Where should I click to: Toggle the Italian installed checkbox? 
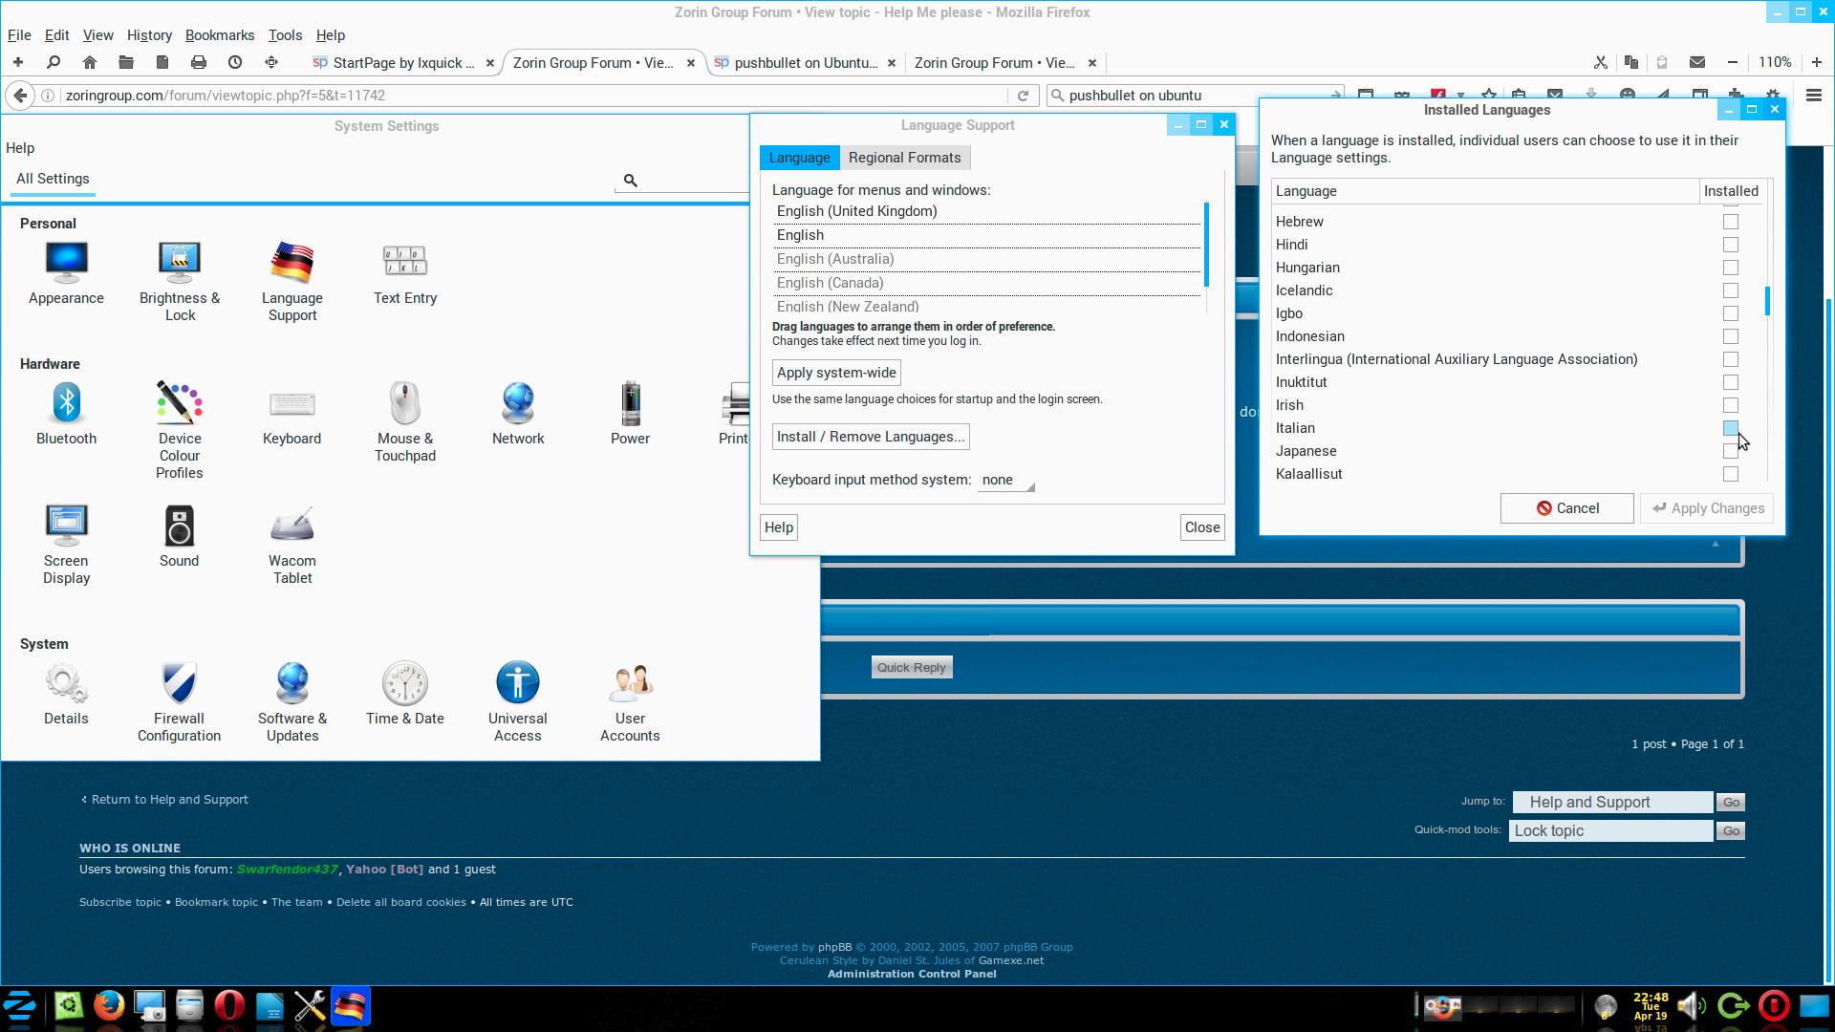pos(1730,428)
